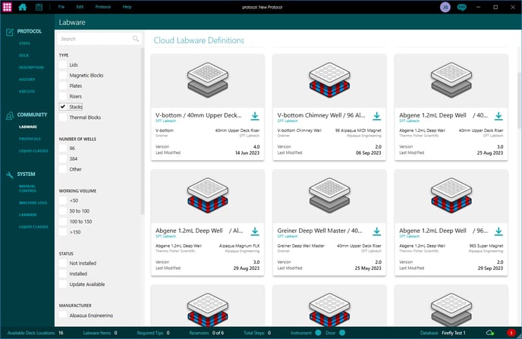Click the save disk icon

pyautogui.click(x=39, y=7)
